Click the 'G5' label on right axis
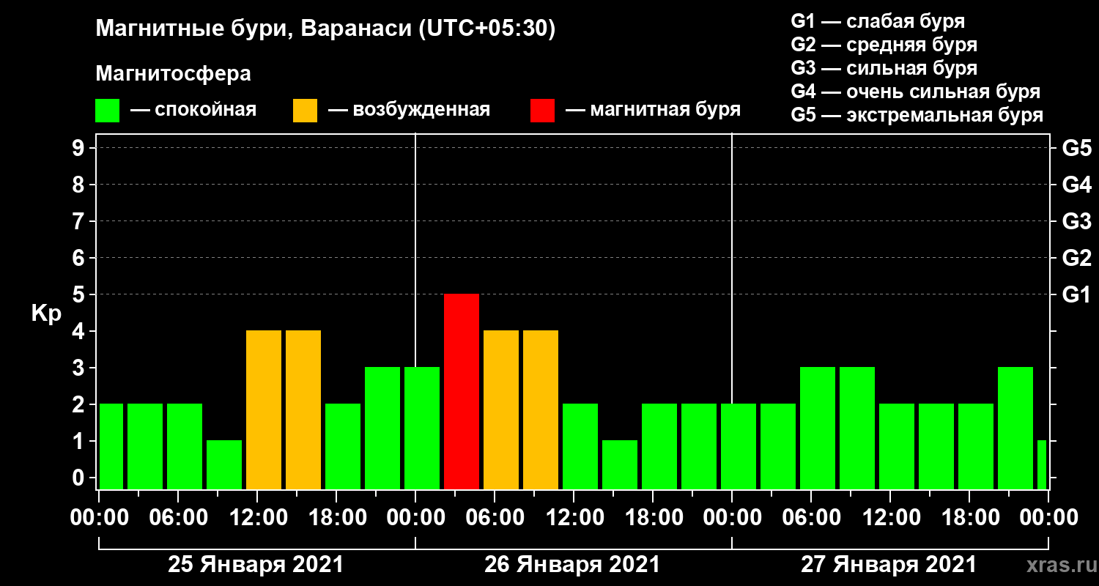Image resolution: width=1099 pixels, height=586 pixels. 1076,148
